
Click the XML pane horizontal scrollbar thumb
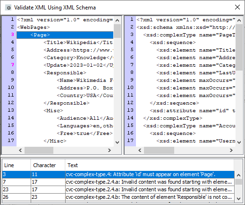tap(39, 150)
